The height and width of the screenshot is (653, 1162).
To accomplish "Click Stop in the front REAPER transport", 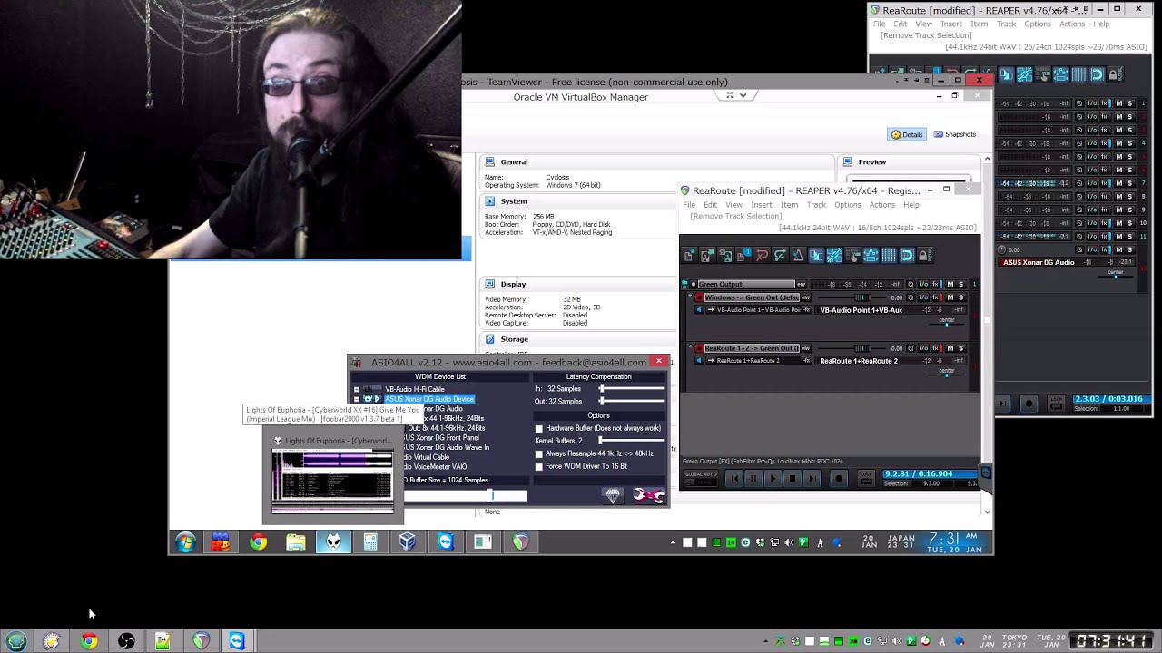I will 793,478.
